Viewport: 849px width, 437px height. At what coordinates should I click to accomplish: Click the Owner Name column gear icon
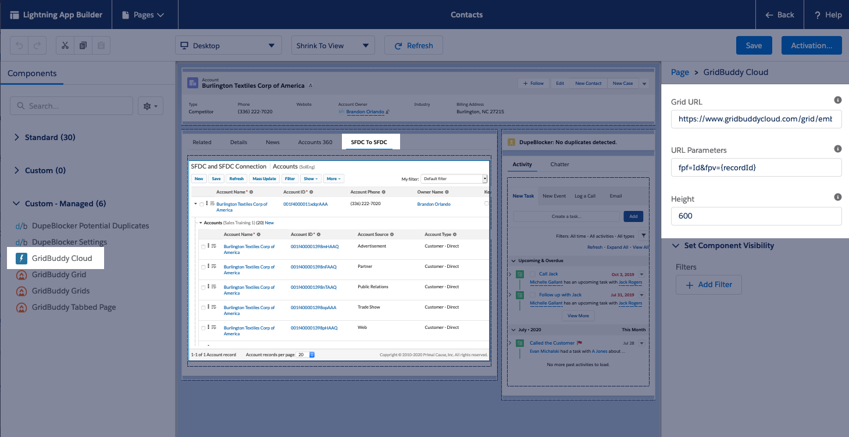click(x=448, y=192)
